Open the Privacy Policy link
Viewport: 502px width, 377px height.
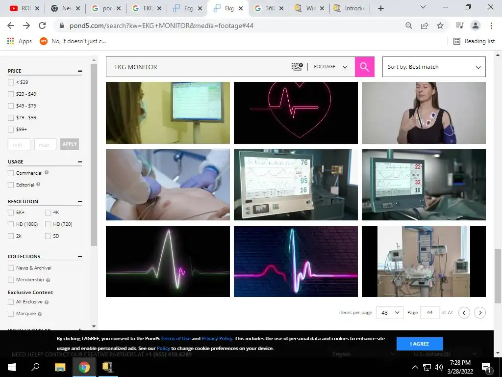point(217,339)
